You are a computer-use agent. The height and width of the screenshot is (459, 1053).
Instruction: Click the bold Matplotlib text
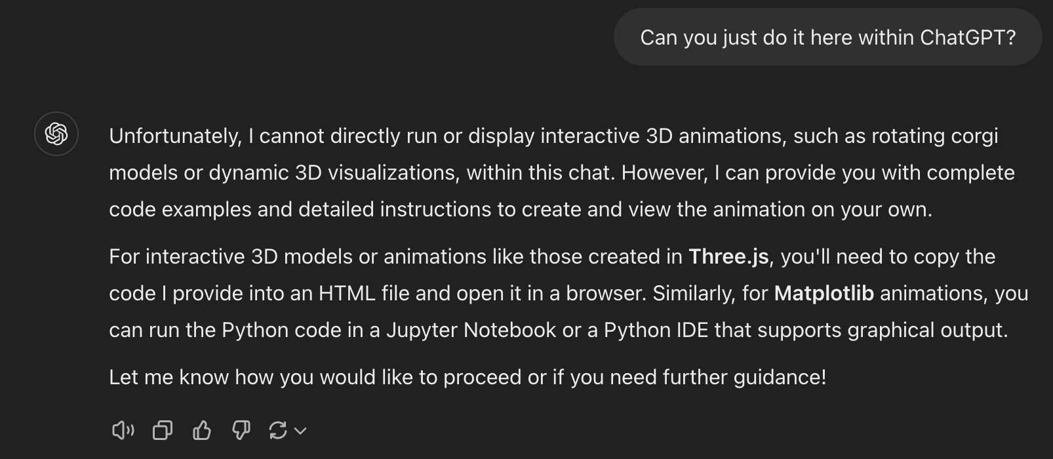[x=824, y=293]
